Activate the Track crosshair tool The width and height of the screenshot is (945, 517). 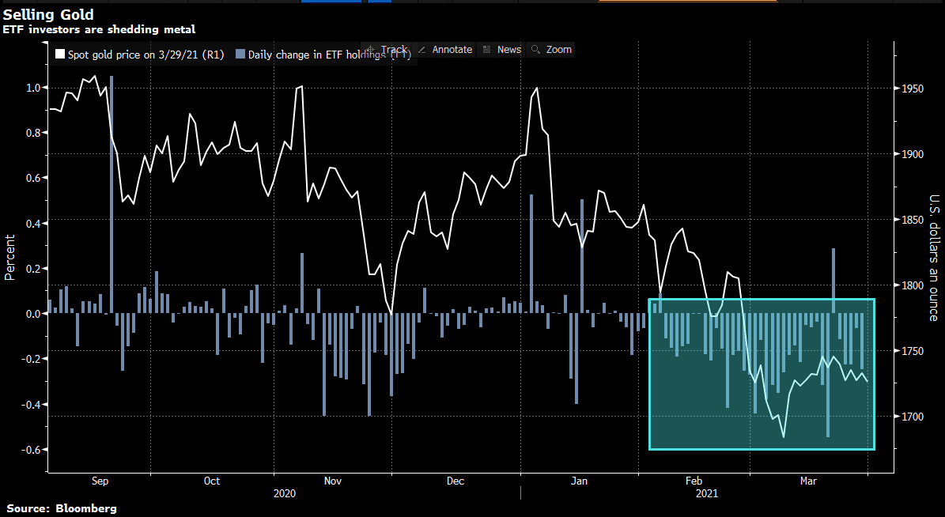387,50
